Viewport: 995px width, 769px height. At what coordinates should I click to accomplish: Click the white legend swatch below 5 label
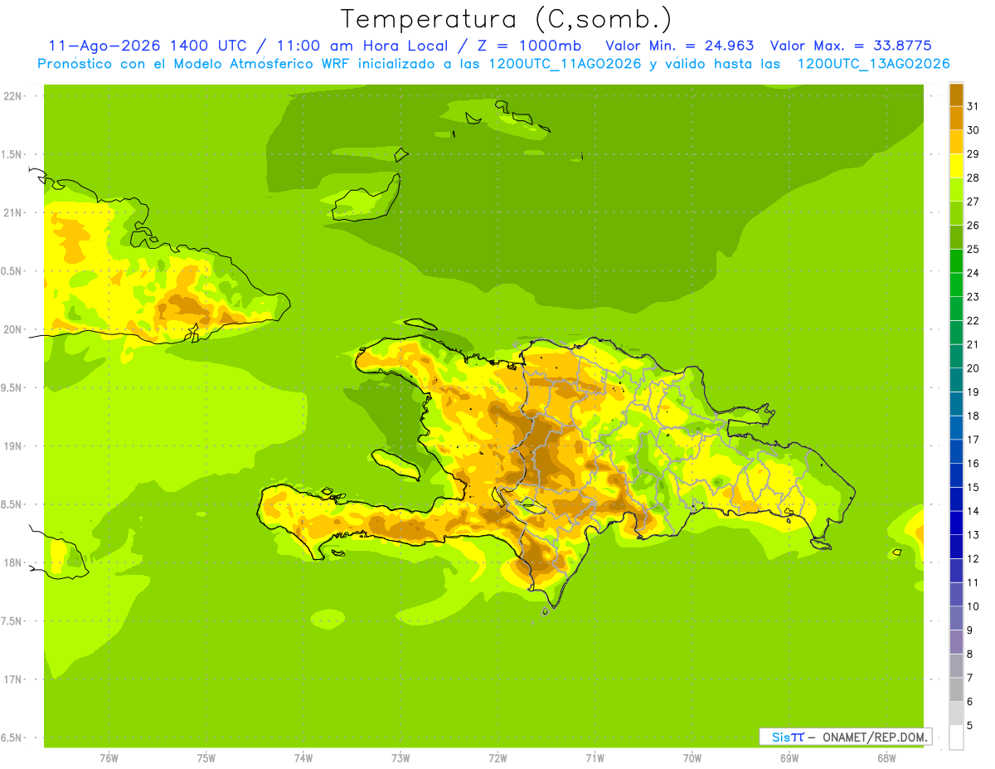[x=956, y=737]
